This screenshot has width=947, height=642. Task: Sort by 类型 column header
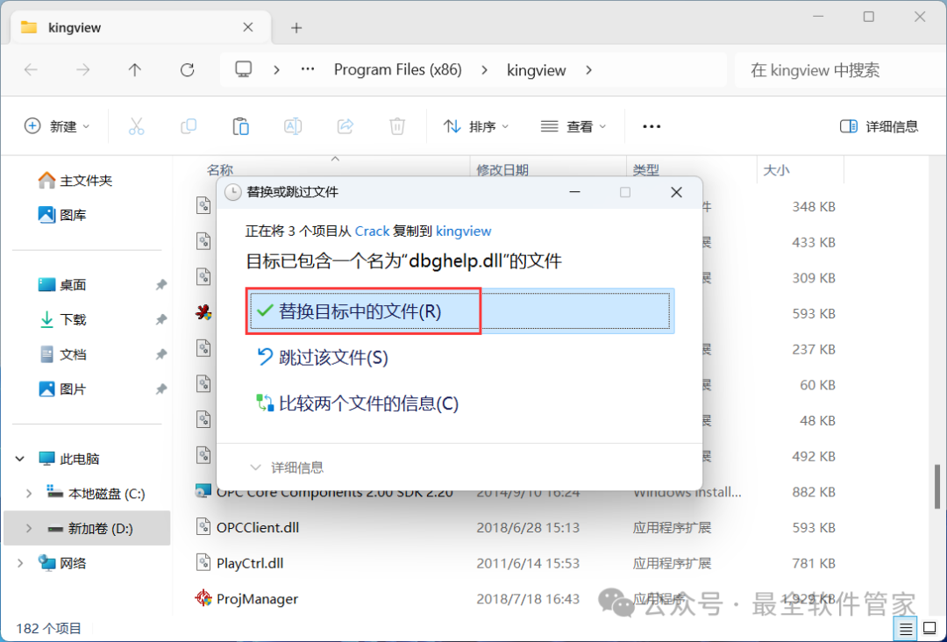pyautogui.click(x=645, y=170)
